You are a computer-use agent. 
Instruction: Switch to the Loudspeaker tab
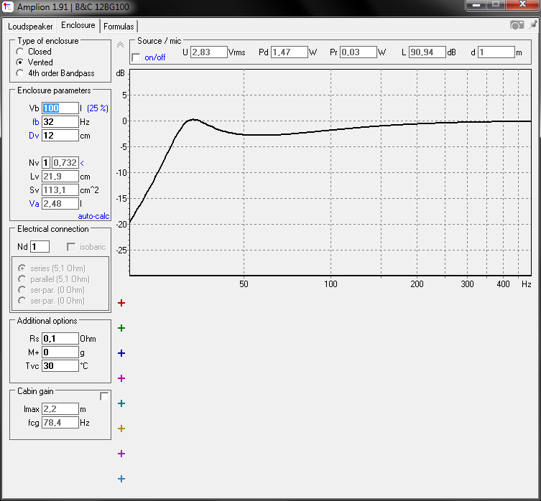(x=30, y=27)
